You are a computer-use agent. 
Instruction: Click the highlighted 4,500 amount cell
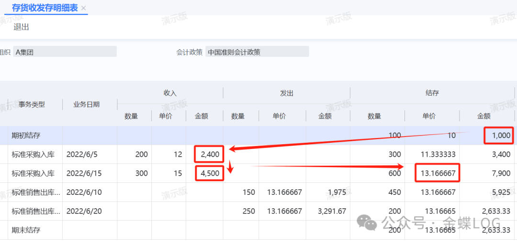209,173
